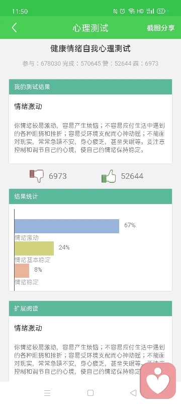Open the floating pink heart icon
Image resolution: width=181 pixels, height=404 pixels.
coord(158,381)
